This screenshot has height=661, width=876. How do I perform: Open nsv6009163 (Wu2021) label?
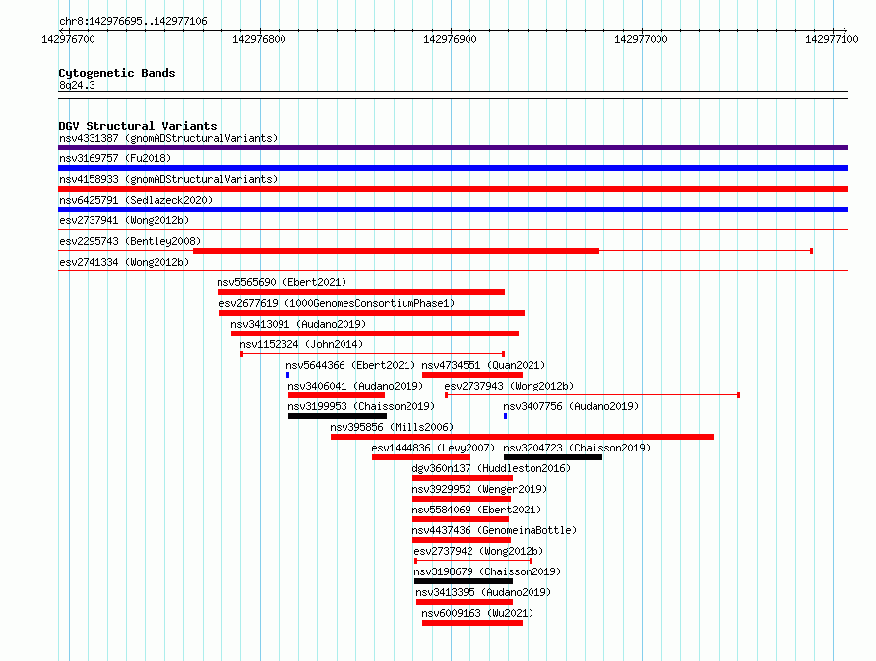(477, 613)
